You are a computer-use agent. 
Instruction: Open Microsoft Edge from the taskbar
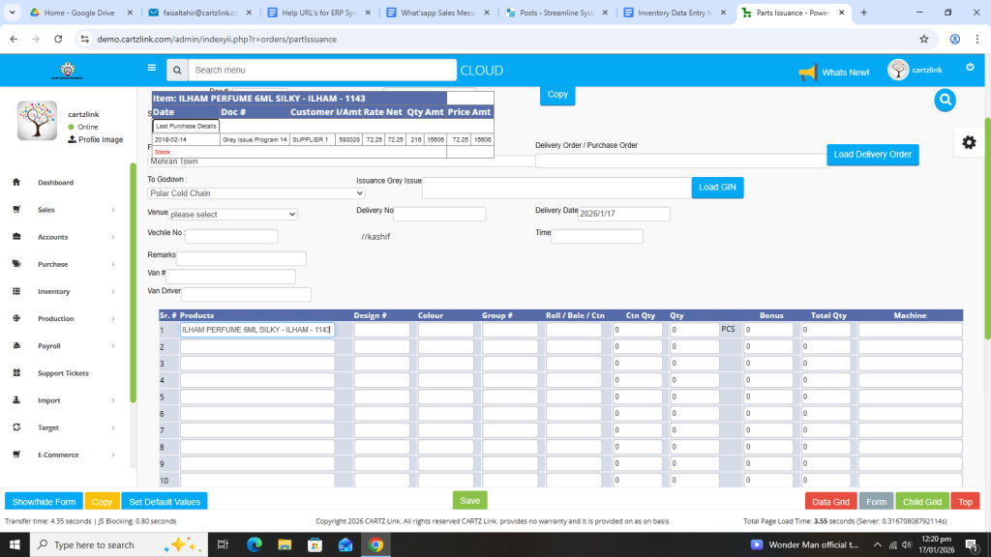pos(255,544)
